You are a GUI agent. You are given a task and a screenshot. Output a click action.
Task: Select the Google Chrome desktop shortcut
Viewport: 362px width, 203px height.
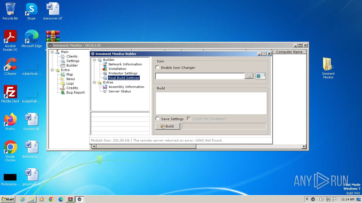click(x=10, y=151)
